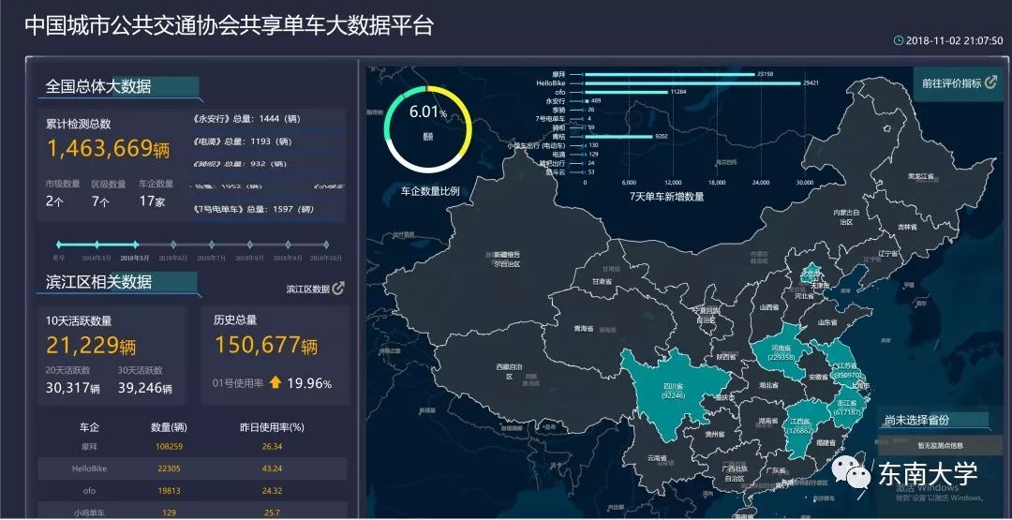
Task: Click the 新疆维吾尔自治区 region on the map
Action: [x=507, y=258]
